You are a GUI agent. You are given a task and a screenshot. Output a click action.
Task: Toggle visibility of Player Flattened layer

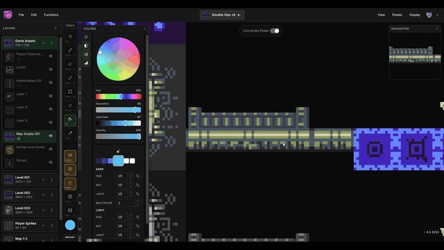[x=51, y=56]
